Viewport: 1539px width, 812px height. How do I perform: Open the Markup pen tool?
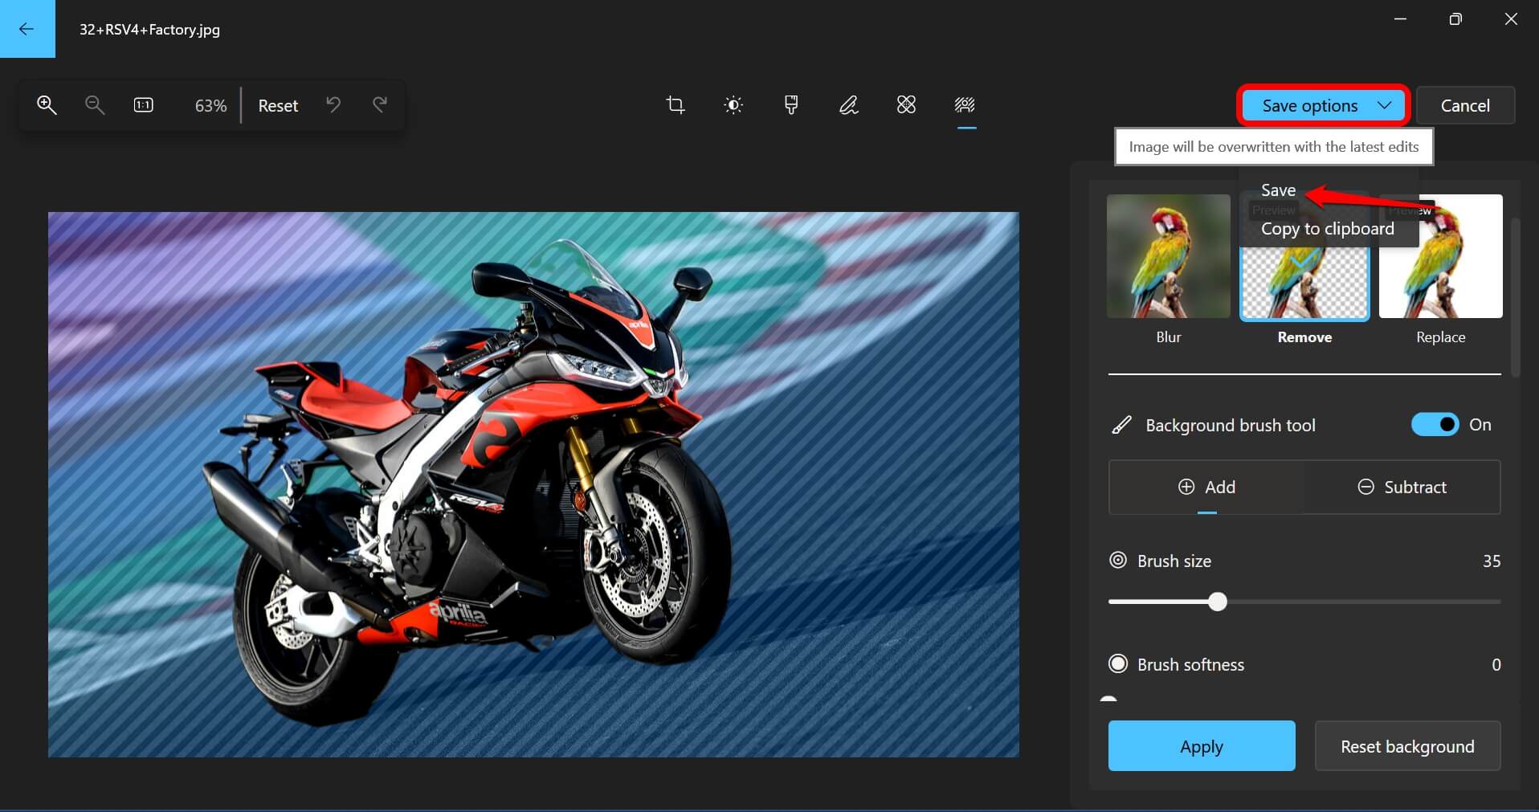(x=848, y=105)
